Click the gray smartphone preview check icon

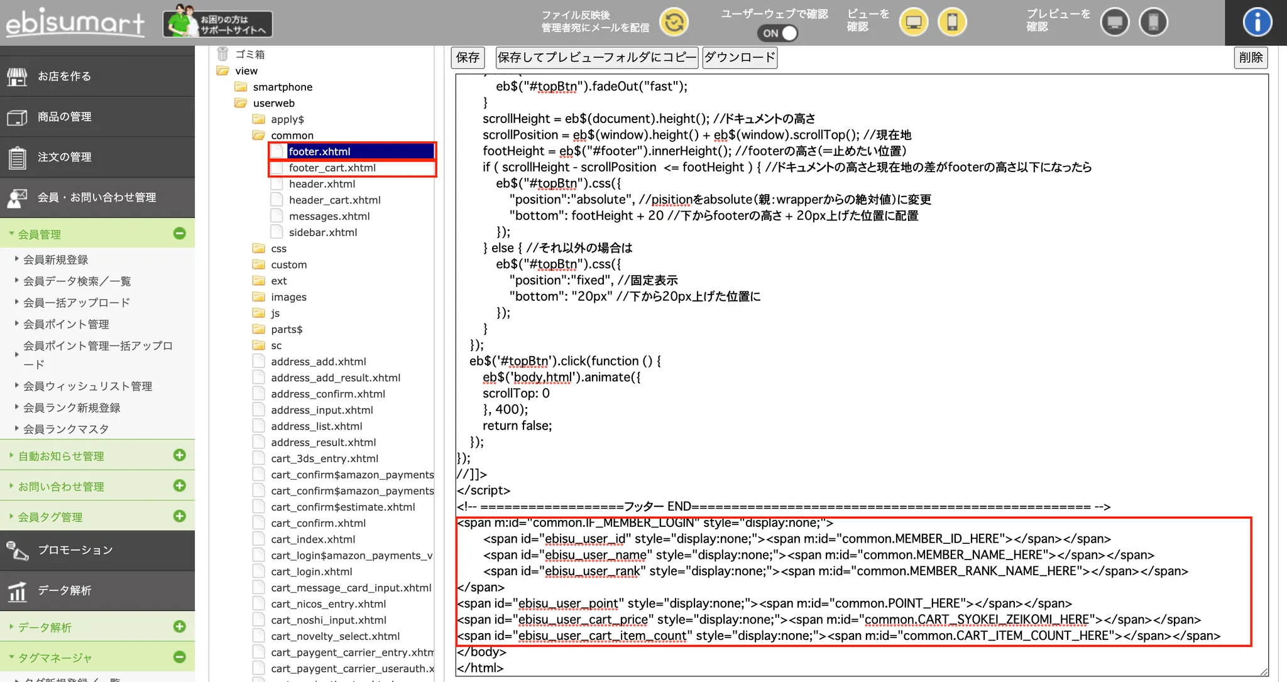click(1153, 23)
